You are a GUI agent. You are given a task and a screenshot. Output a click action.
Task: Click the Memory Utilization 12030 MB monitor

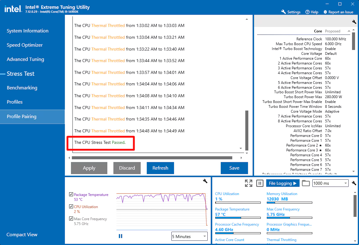click(289, 198)
